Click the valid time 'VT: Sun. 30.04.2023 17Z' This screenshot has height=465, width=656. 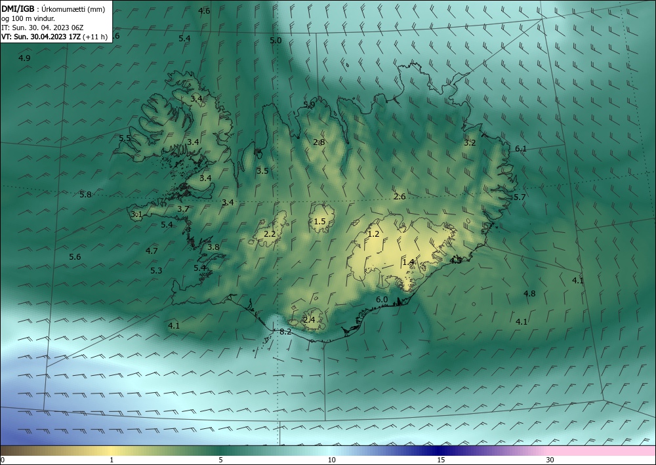click(x=41, y=37)
